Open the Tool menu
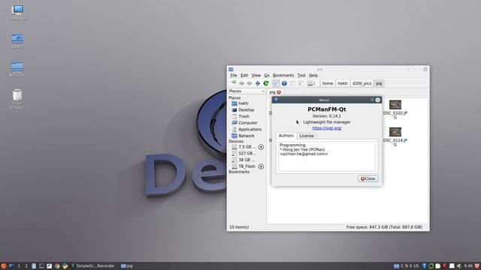Image resolution: width=481 pixels, height=270 pixels. 301,75
